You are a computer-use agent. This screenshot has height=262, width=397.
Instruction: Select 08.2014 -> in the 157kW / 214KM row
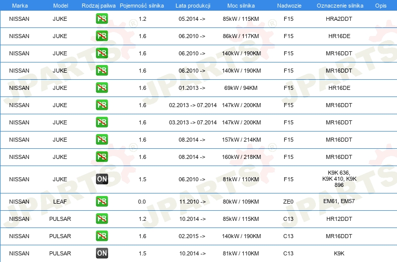(x=192, y=140)
